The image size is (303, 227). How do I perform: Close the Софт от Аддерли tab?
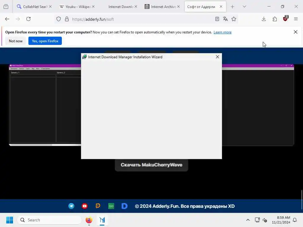click(221, 7)
